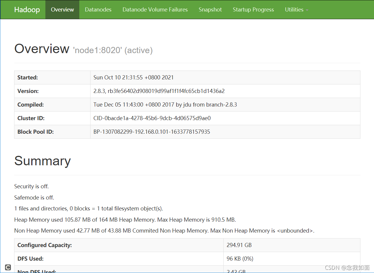Image resolution: width=374 pixels, height=273 pixels.
Task: Select the Overview tab
Action: [62, 10]
